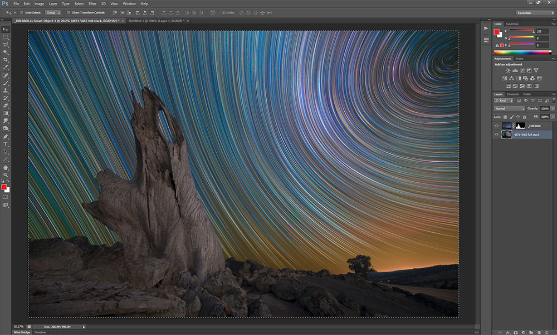Open the Fill slider arrow
This screenshot has width=557, height=335.
coord(553,117)
